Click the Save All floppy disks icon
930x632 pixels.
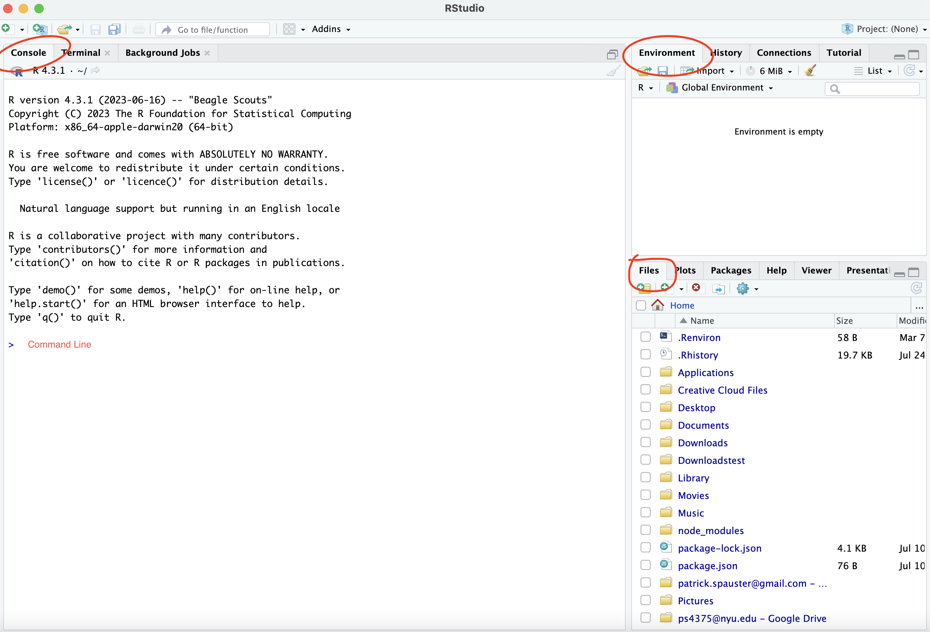click(x=114, y=29)
